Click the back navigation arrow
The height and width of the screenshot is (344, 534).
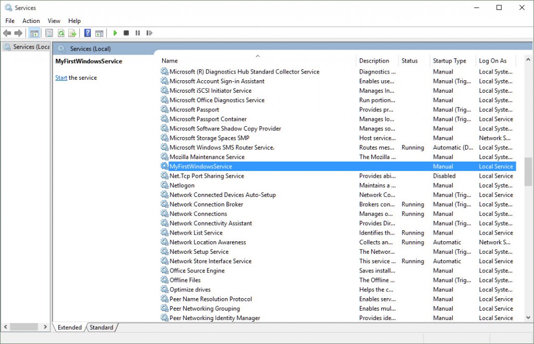7,33
